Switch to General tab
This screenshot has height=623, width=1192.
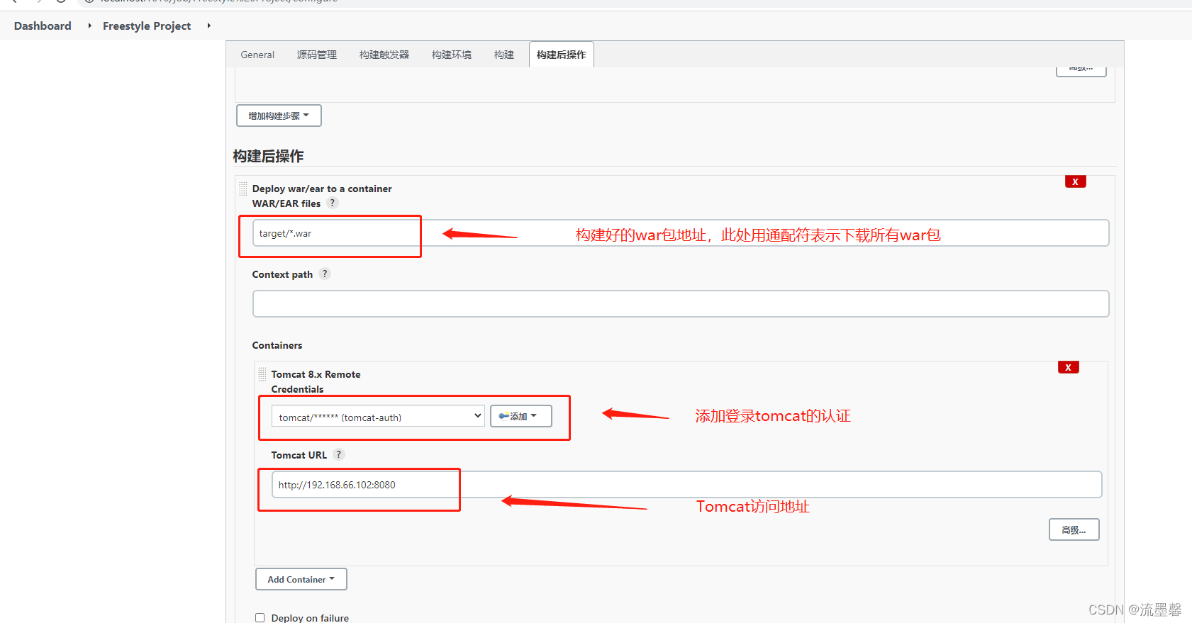click(x=257, y=55)
